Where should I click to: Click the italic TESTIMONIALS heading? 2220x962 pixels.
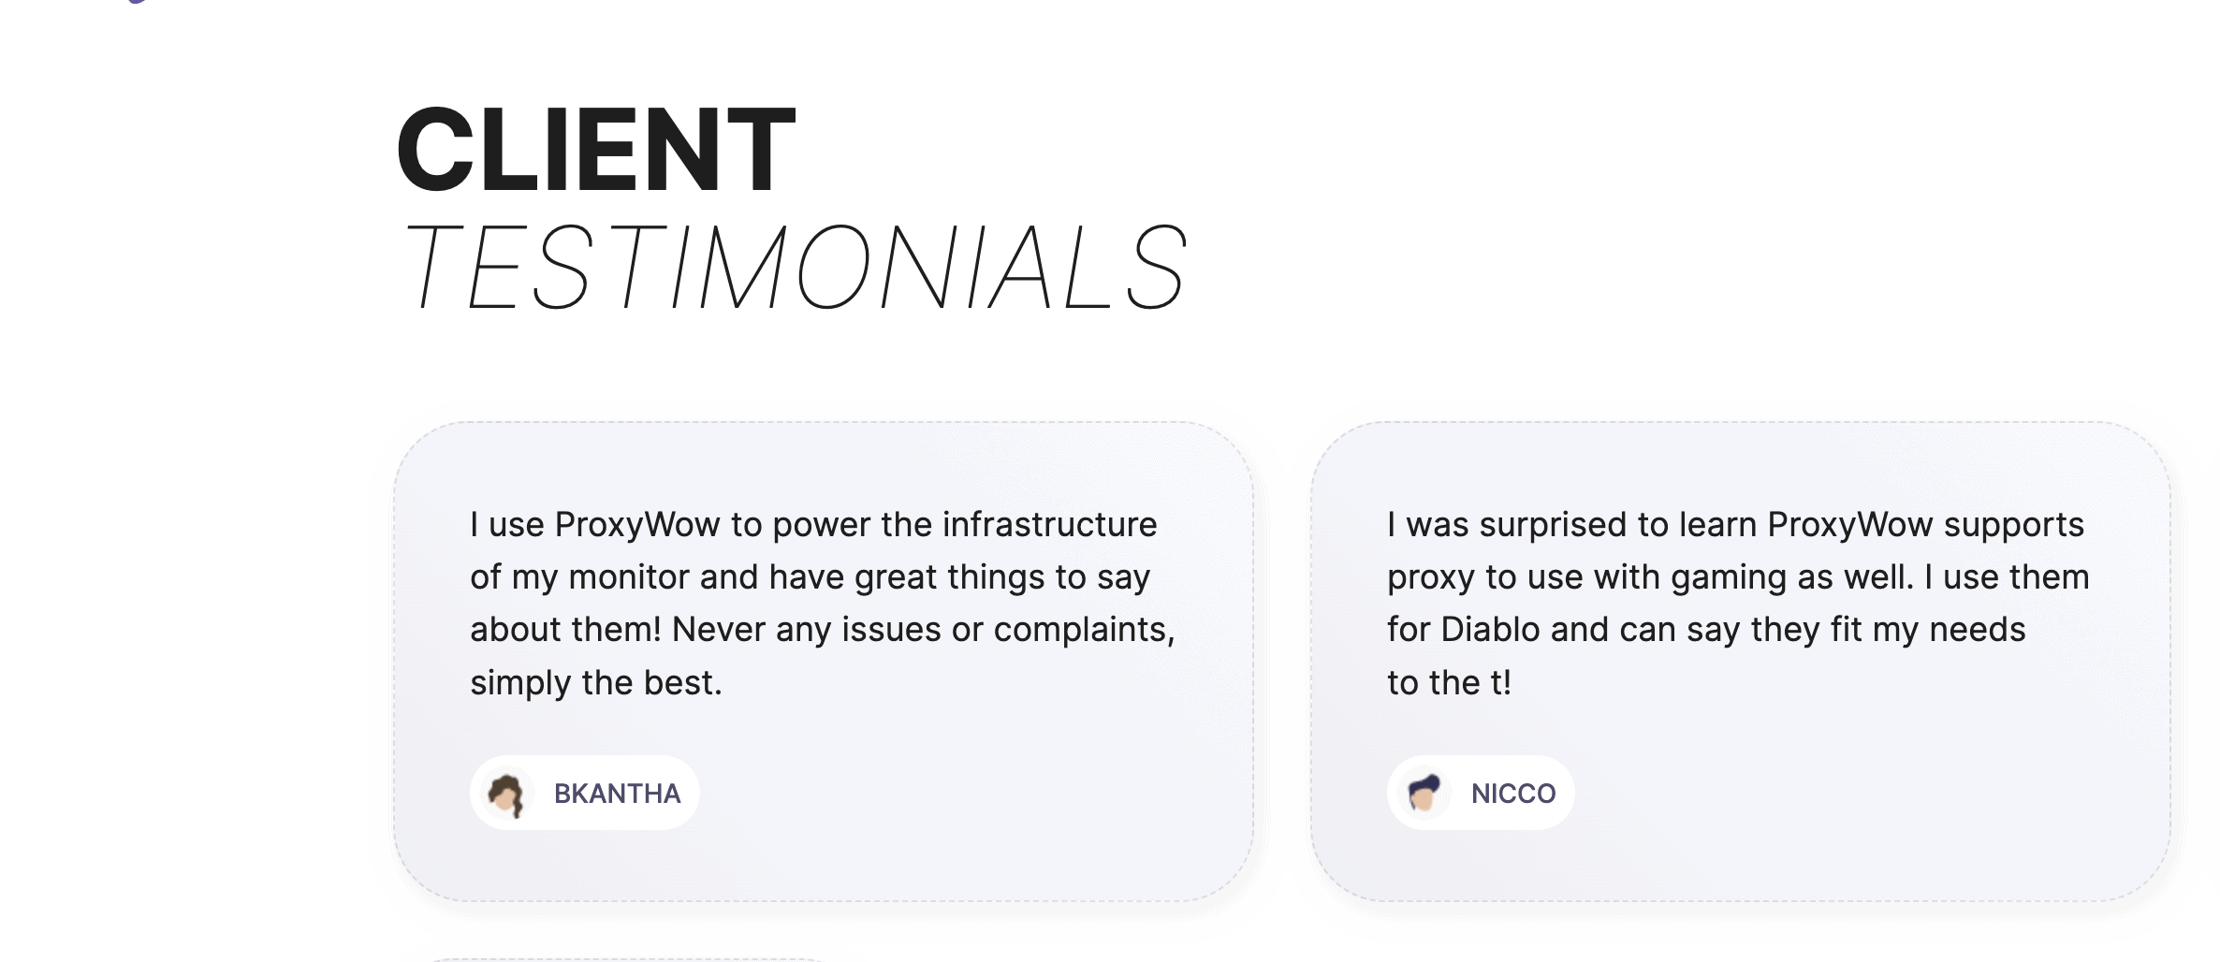click(794, 268)
